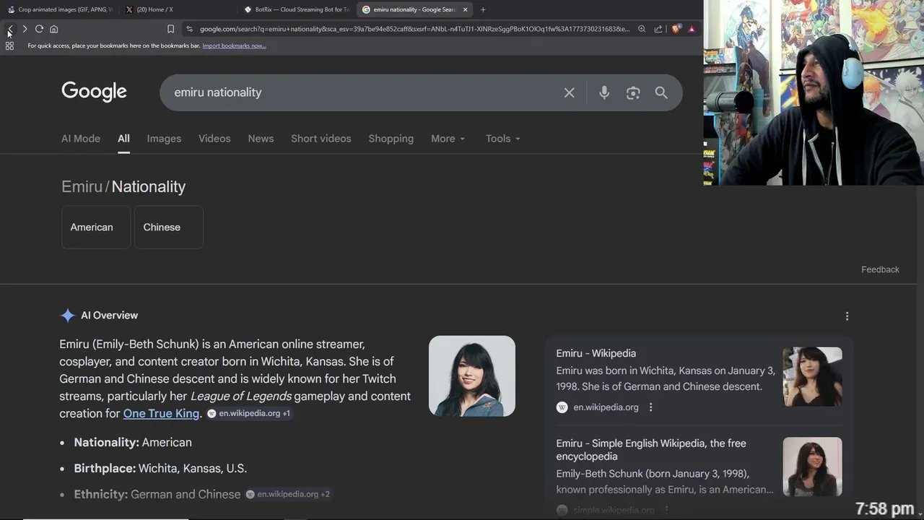Clear the search box text
Viewport: 924px width, 520px height.
click(x=570, y=92)
